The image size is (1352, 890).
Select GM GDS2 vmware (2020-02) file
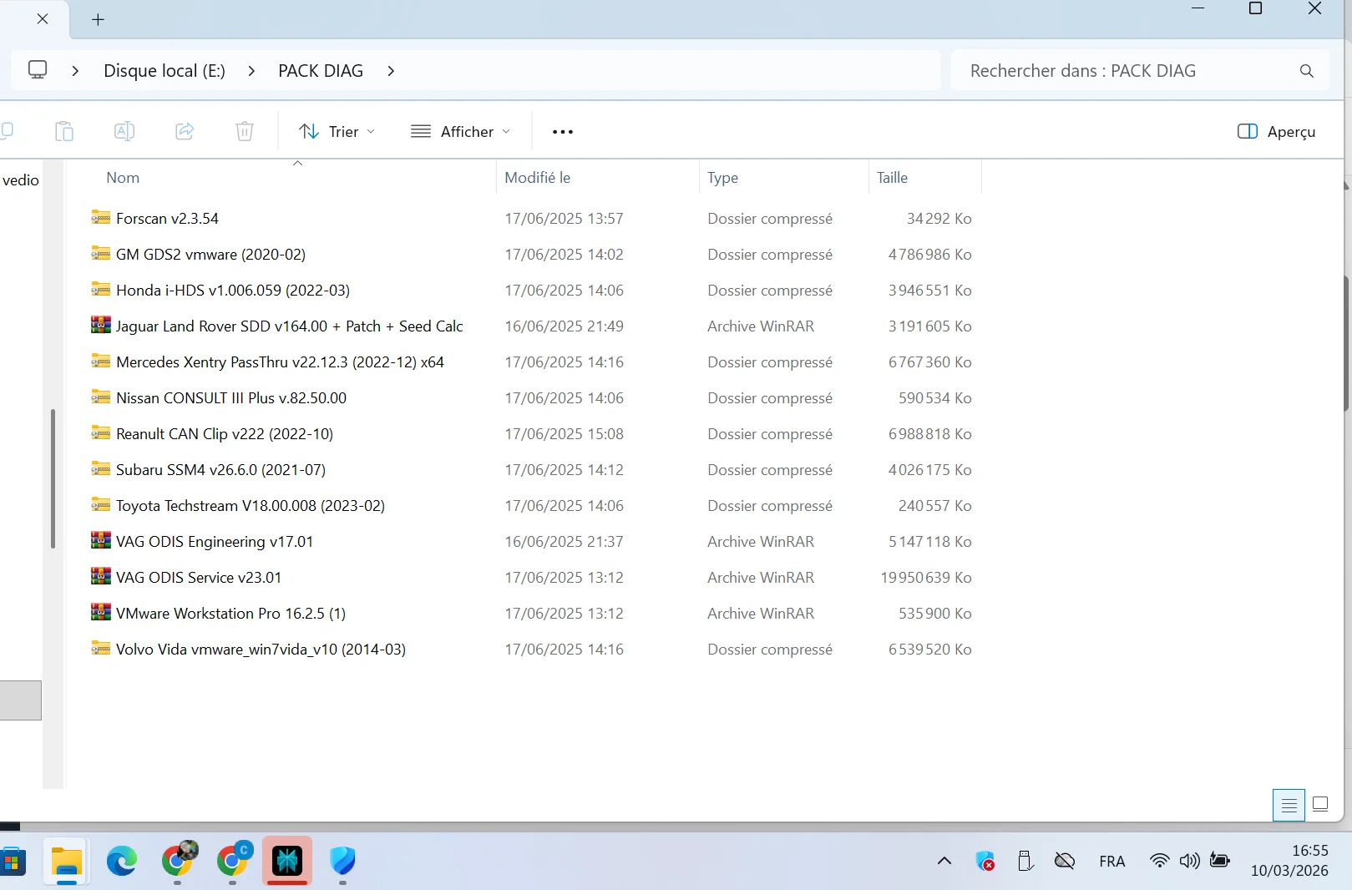(210, 254)
